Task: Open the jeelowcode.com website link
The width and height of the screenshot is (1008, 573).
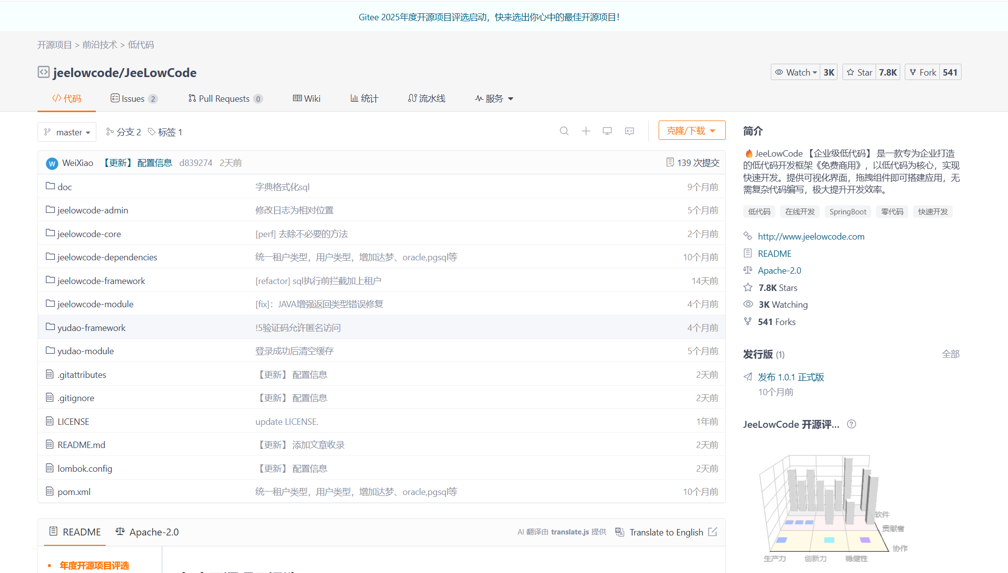Action: tap(811, 237)
